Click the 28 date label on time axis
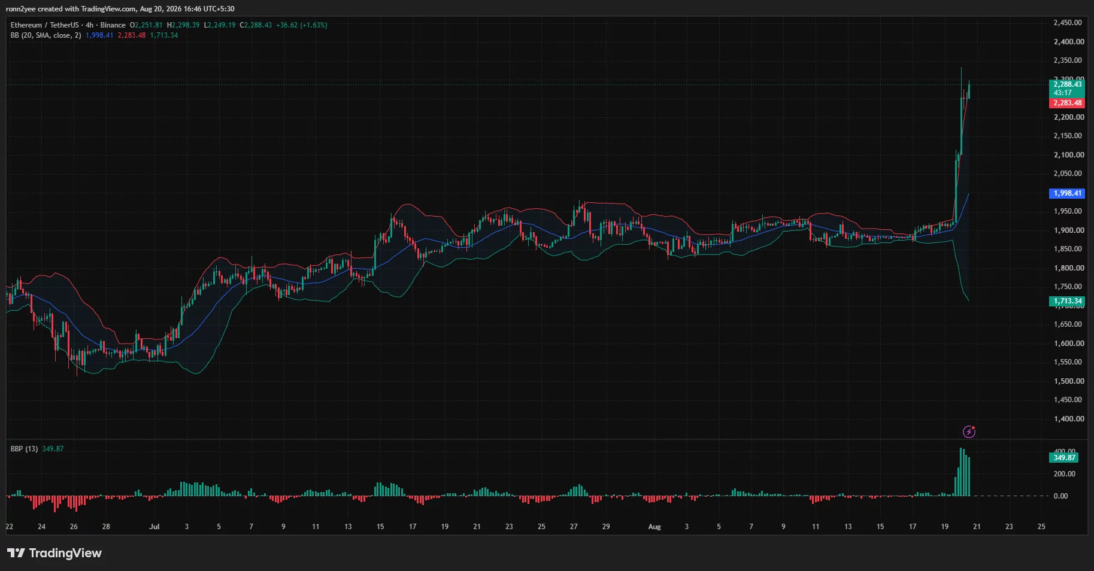Viewport: 1094px width, 571px height. tap(106, 527)
